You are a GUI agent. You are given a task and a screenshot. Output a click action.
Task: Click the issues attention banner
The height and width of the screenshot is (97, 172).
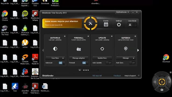(x=62, y=23)
